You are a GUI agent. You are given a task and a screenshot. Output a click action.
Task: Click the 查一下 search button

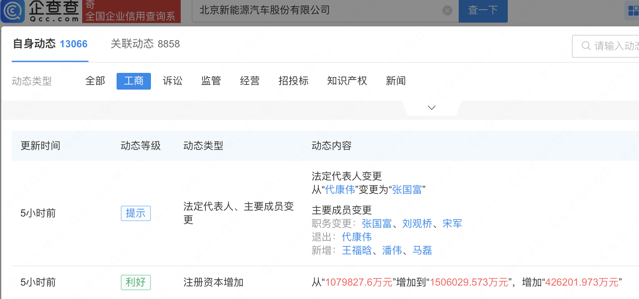483,11
